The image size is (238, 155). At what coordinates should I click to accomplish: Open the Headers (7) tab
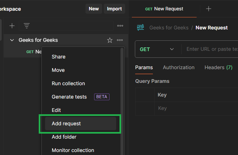(x=218, y=67)
